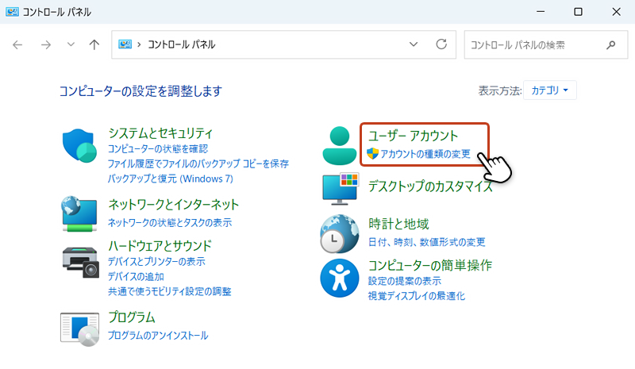Click アカウントの種類の変更 link

coord(425,154)
